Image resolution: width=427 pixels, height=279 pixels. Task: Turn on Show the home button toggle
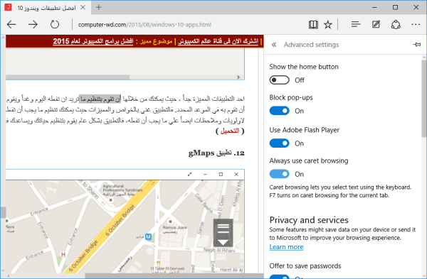[x=279, y=80]
